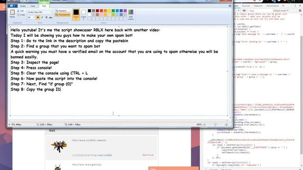
Task: Pick the green palette swatch
Action: click(x=113, y=10)
